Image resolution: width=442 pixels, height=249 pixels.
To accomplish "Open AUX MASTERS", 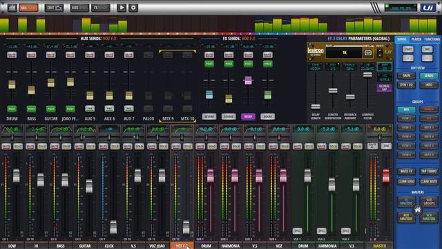I will click(x=406, y=216).
